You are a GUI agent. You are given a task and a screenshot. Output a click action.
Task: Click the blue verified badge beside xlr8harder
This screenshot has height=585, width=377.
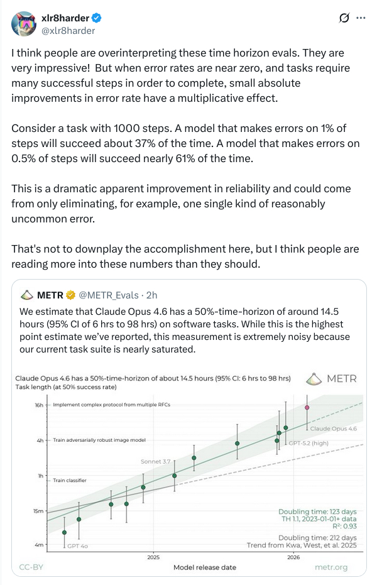tap(97, 18)
